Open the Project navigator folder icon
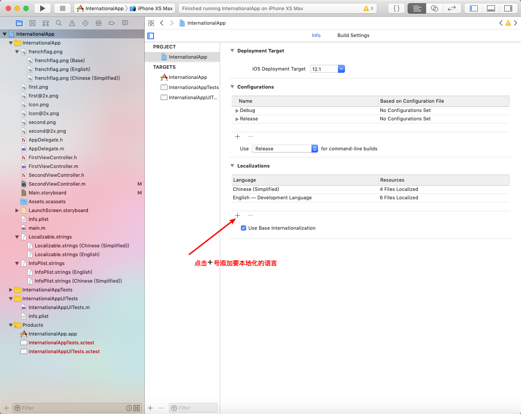Image resolution: width=521 pixels, height=414 pixels. coord(19,23)
